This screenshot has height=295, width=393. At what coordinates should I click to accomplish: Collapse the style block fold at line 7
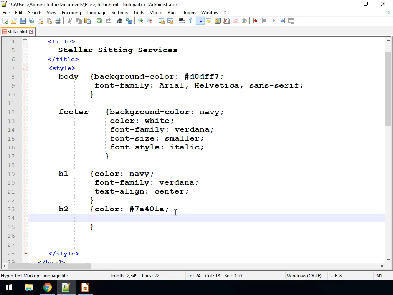coord(25,68)
